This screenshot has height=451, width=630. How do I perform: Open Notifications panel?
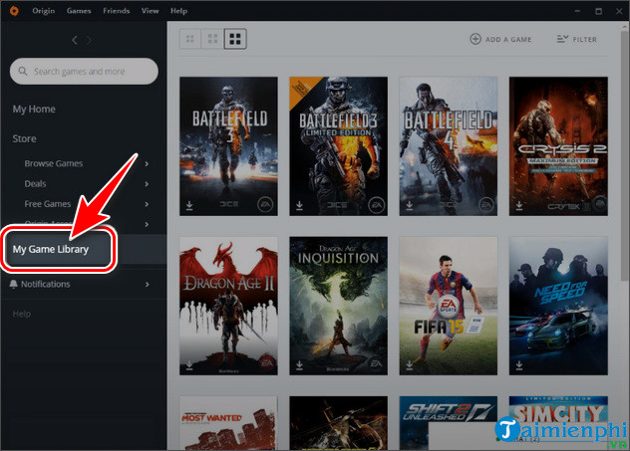point(46,284)
